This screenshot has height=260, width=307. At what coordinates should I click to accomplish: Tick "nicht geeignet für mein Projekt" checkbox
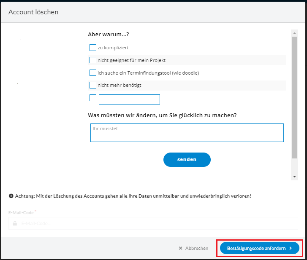[x=93, y=60]
